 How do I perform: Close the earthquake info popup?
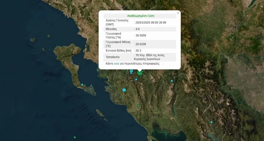[x=178, y=13]
